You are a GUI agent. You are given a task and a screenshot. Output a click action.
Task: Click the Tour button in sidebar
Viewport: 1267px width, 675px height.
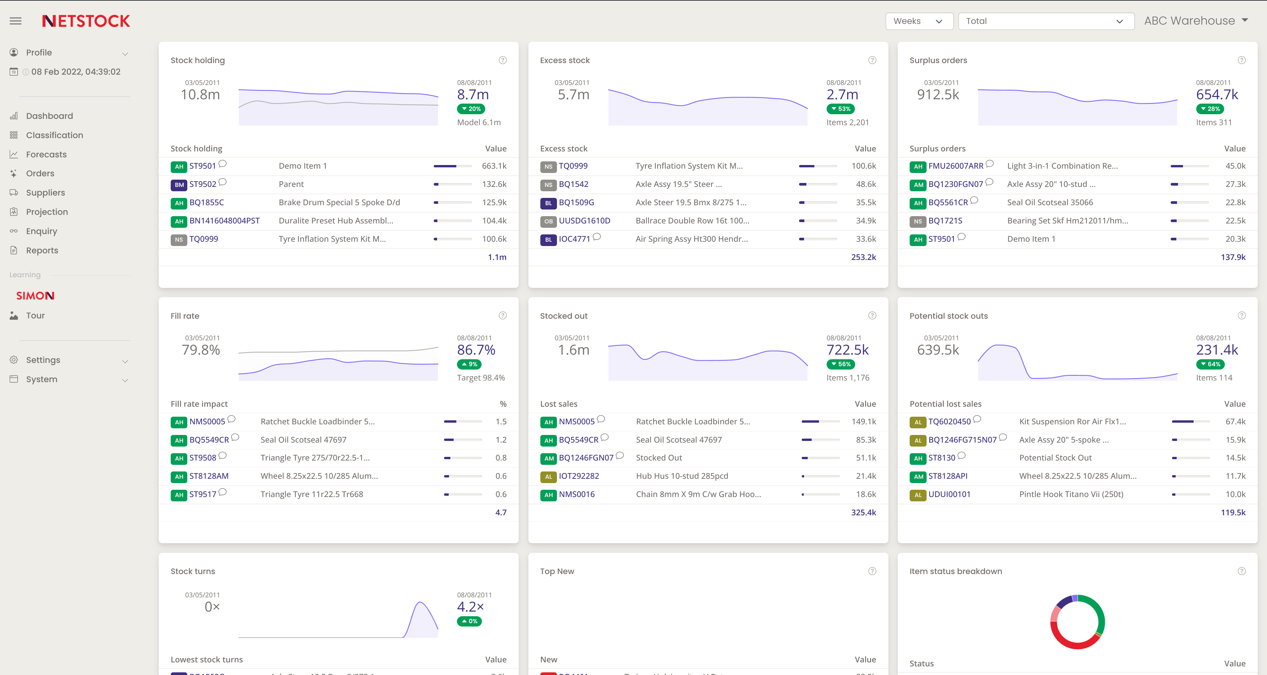[x=36, y=316]
